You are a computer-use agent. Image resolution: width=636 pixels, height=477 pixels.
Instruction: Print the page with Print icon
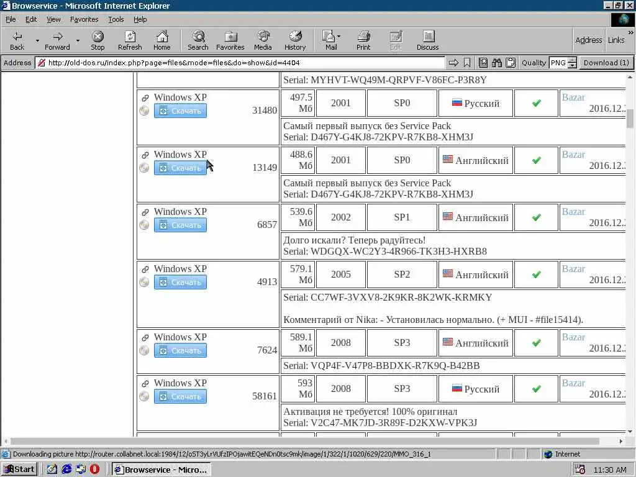click(363, 40)
